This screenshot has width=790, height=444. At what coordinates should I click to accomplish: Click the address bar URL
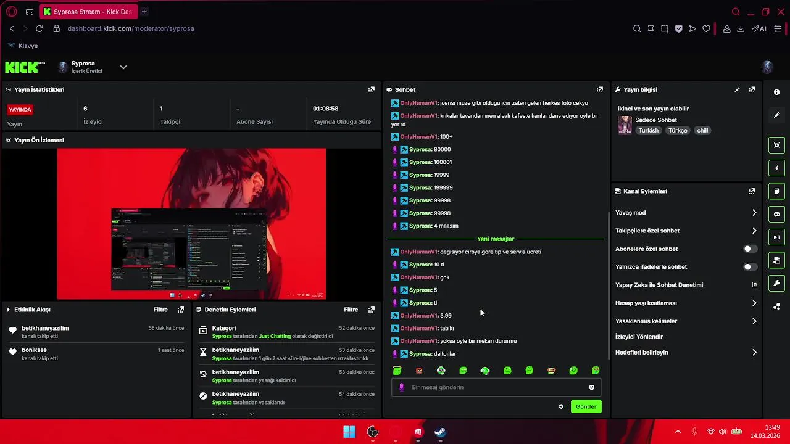click(x=131, y=28)
